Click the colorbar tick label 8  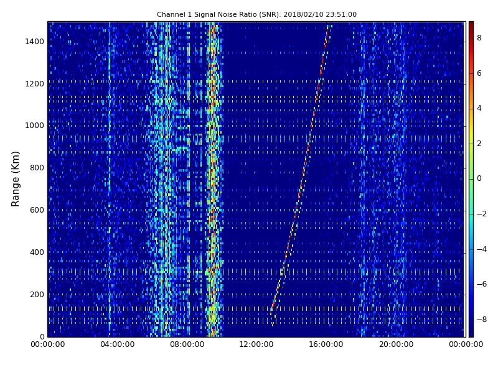pos(479,38)
